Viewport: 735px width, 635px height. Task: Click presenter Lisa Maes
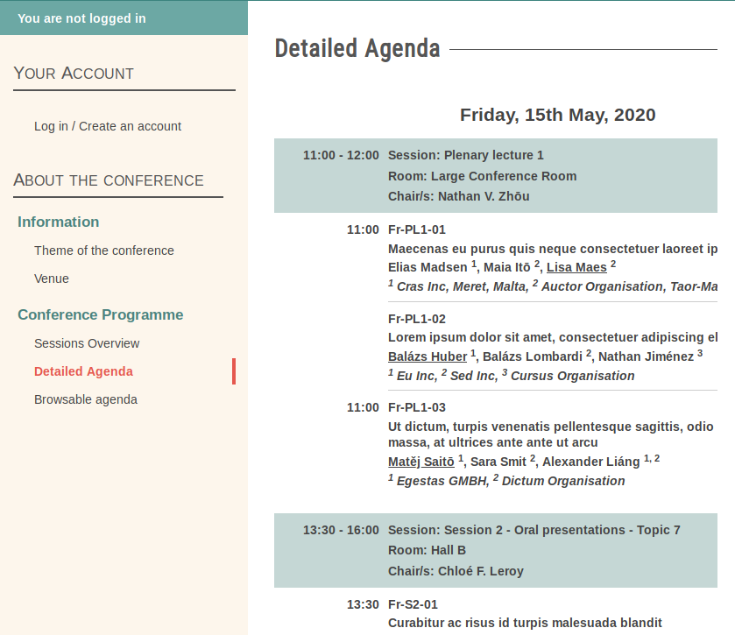pos(576,267)
